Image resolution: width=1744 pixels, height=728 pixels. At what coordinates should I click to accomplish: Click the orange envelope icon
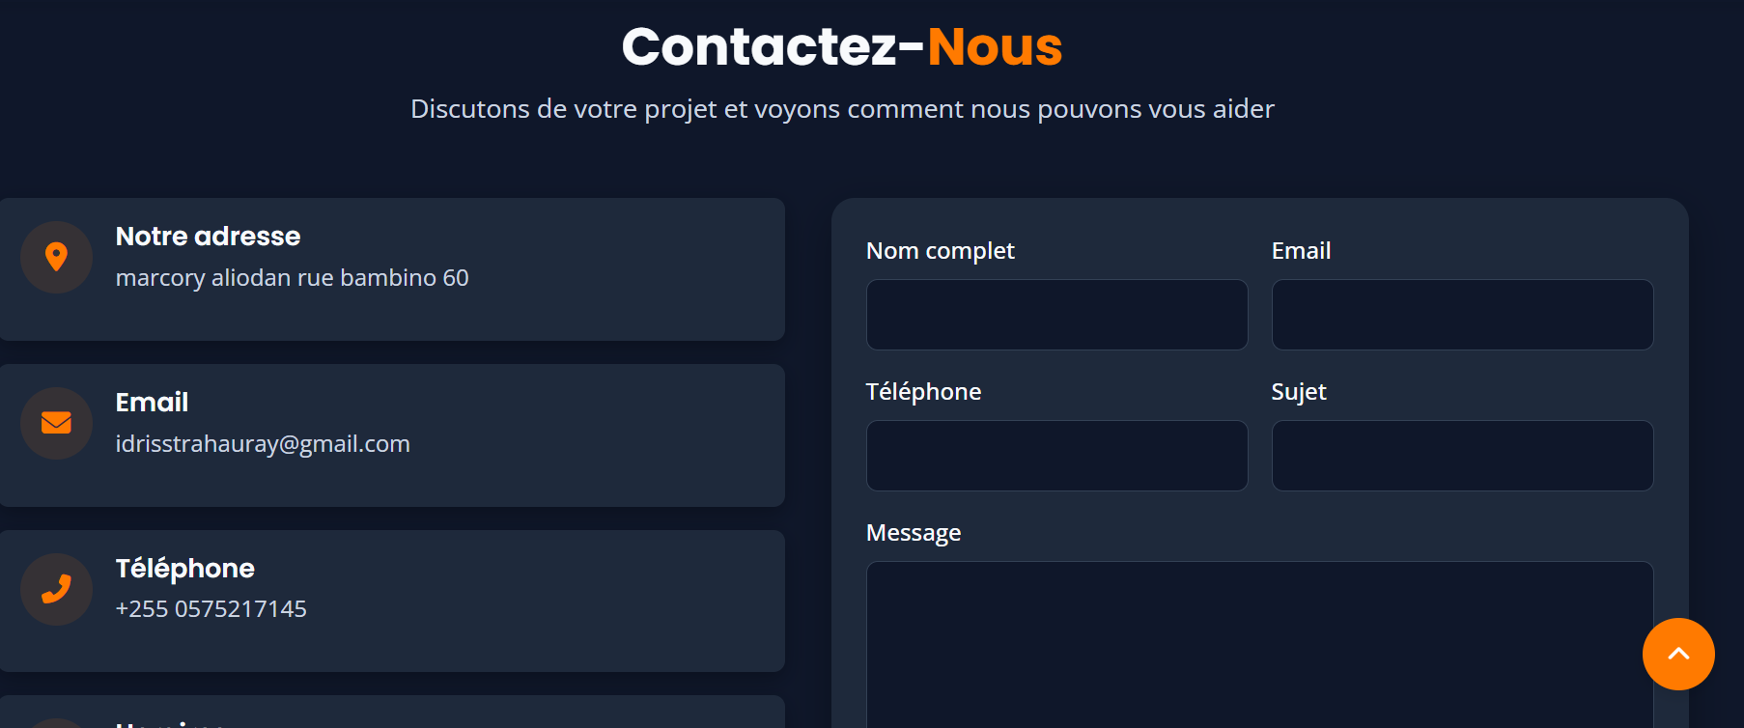click(x=56, y=423)
